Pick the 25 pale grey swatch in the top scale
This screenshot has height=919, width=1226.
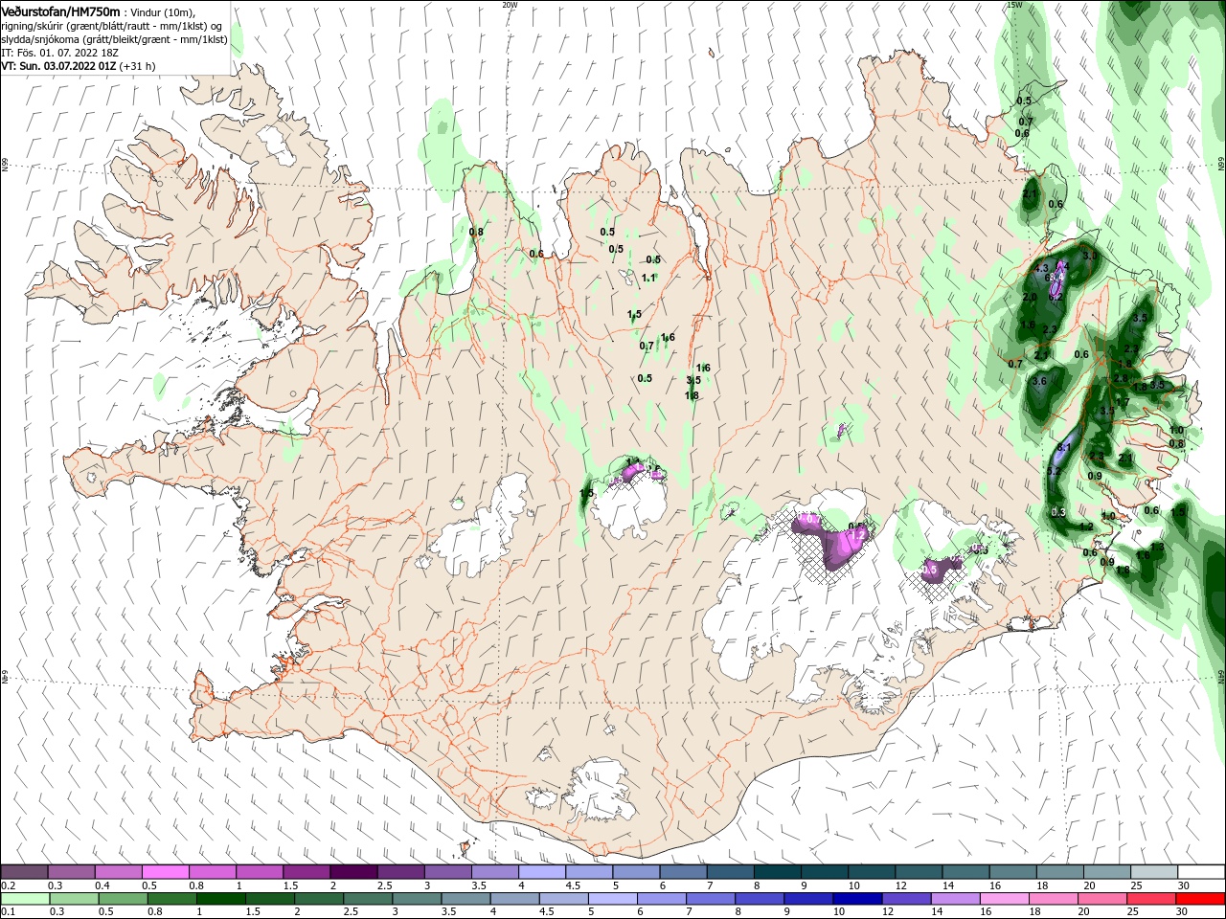1152,871
